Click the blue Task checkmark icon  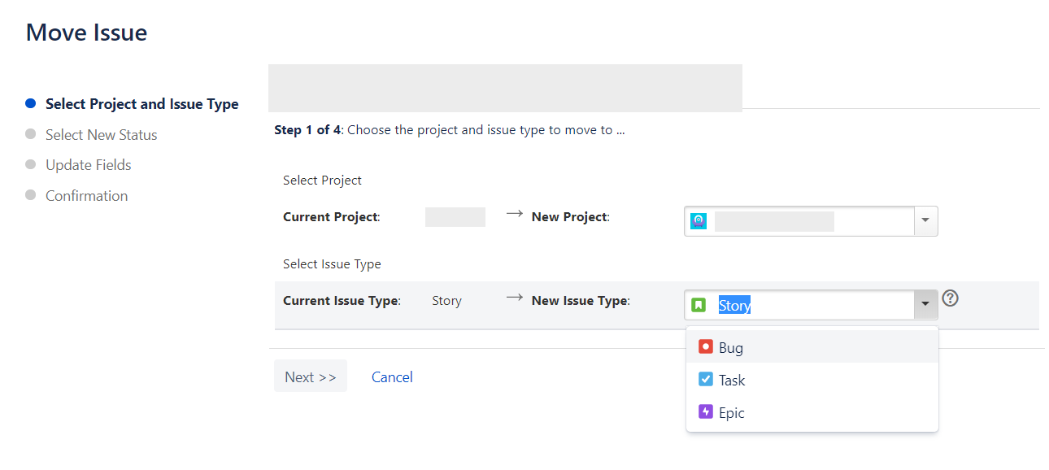point(706,380)
